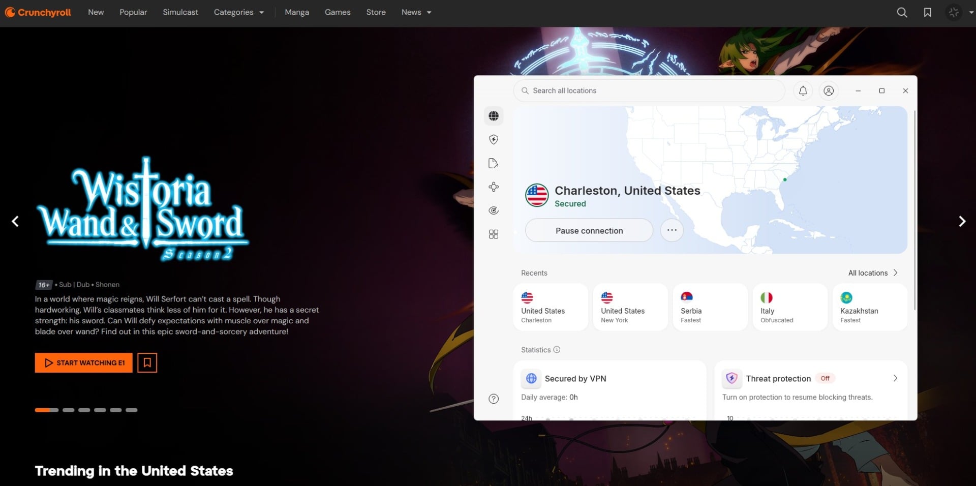
Task: Open the Wistoria Wand & Sword title logo
Action: click(x=143, y=209)
